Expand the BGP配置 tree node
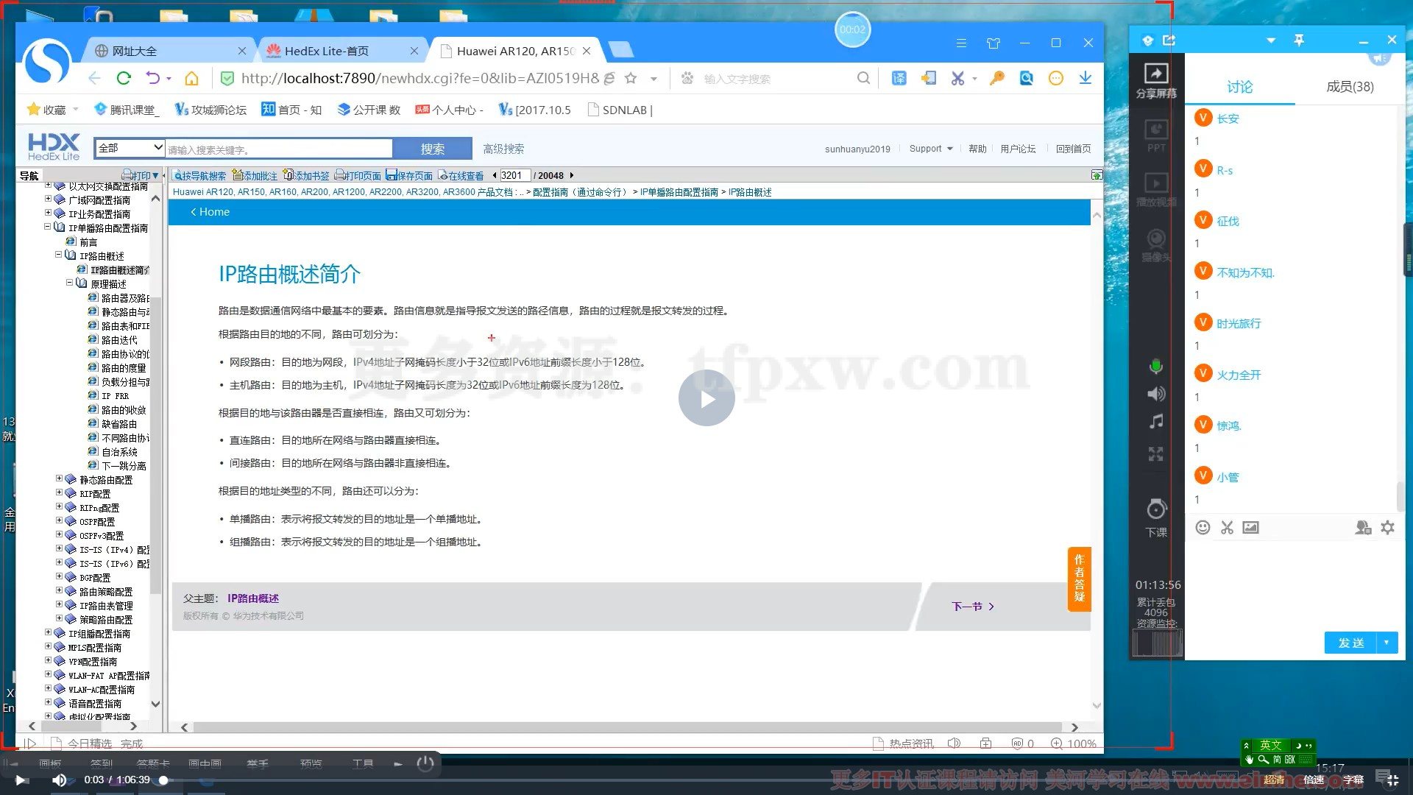 [59, 577]
